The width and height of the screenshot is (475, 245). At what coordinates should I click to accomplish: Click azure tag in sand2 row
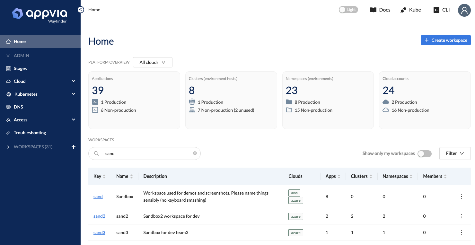coord(296,216)
